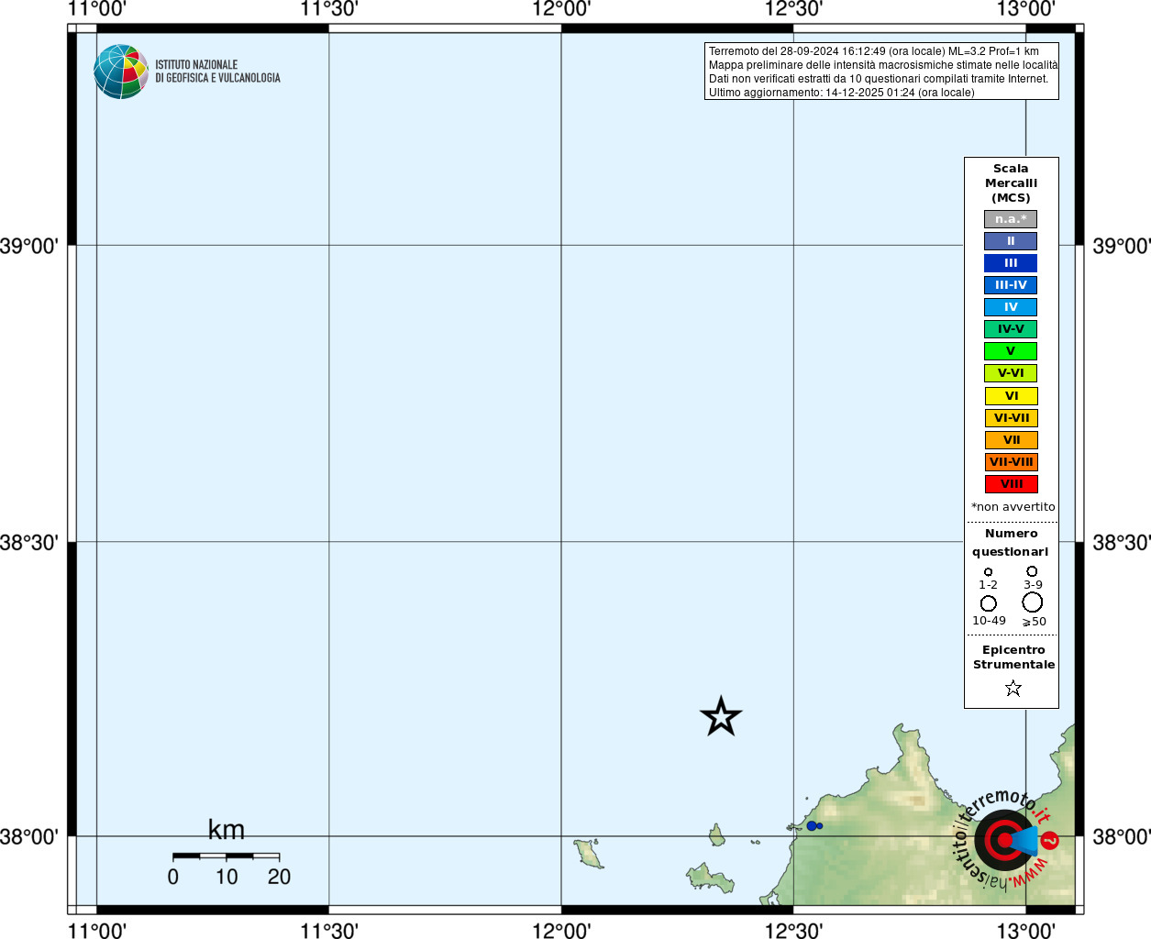1151x939 pixels.
Task: Click the star icon in the legend
Action: point(1013,688)
